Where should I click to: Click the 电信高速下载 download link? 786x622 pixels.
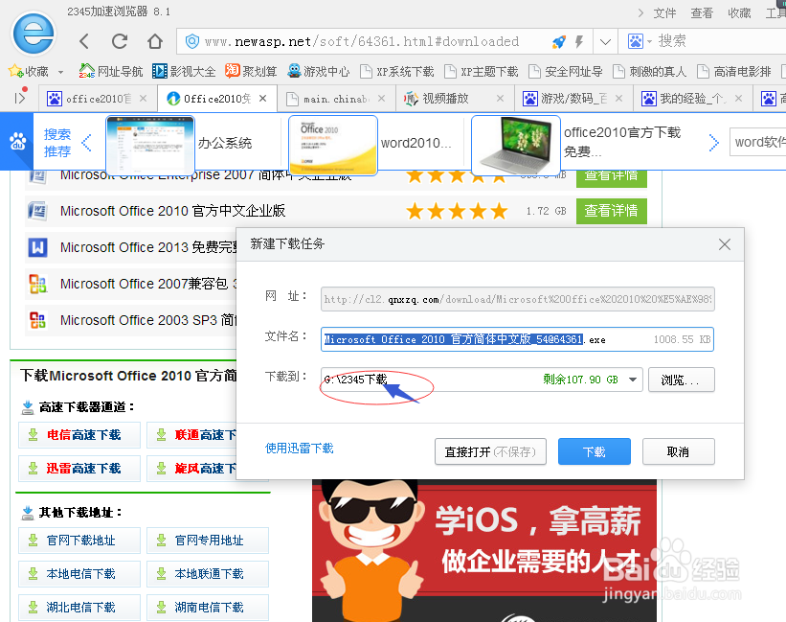tap(79, 433)
